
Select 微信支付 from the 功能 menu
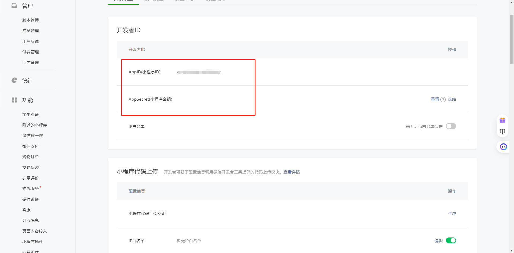point(31,146)
